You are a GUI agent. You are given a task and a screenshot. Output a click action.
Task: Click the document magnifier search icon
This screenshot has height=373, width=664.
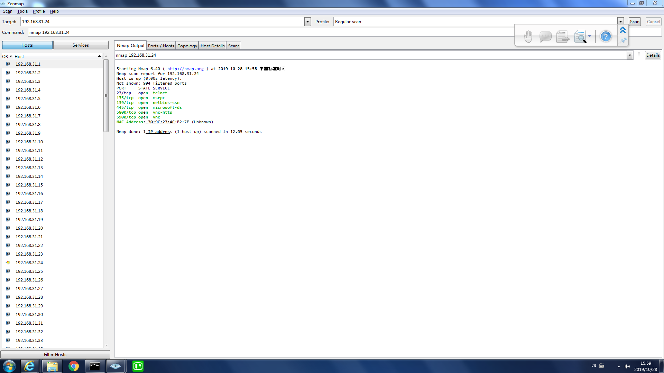580,36
